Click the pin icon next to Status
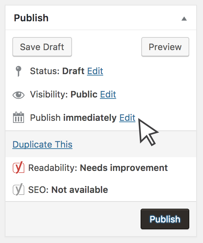The width and height of the screenshot is (203, 243). (x=19, y=71)
